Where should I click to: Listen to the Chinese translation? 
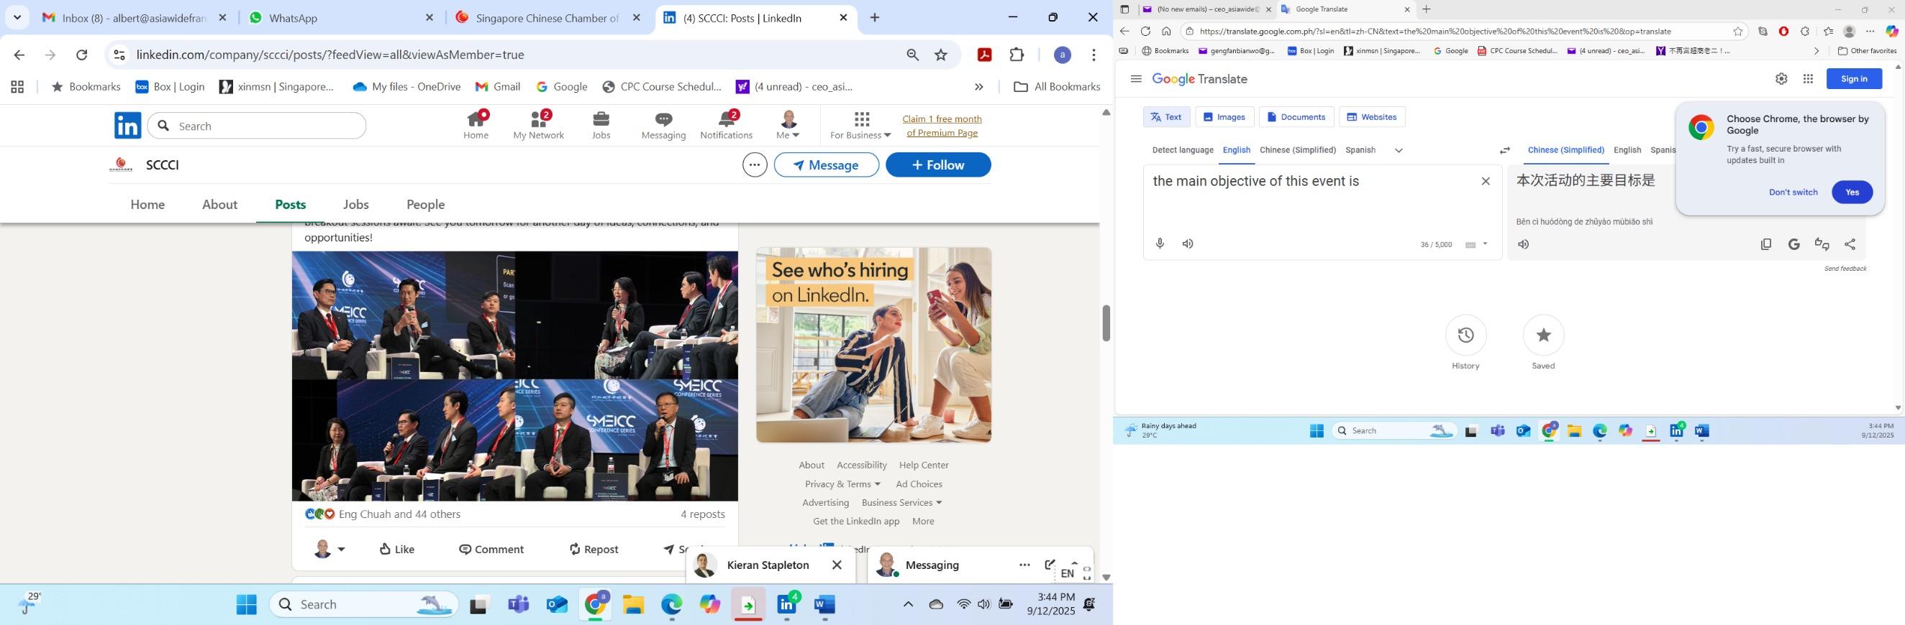point(1524,244)
